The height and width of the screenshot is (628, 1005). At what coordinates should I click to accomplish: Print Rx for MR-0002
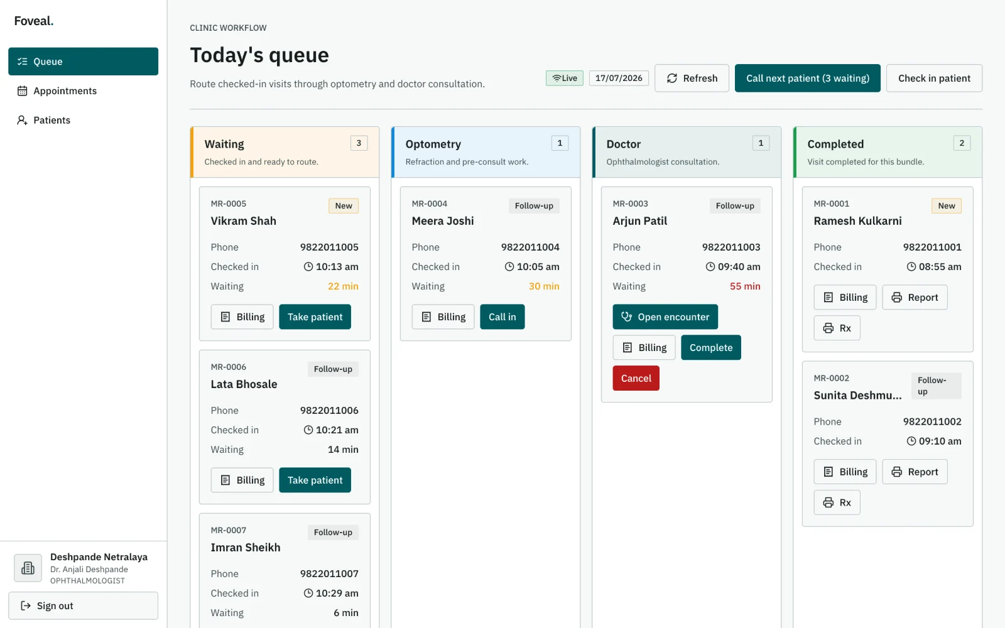point(837,503)
